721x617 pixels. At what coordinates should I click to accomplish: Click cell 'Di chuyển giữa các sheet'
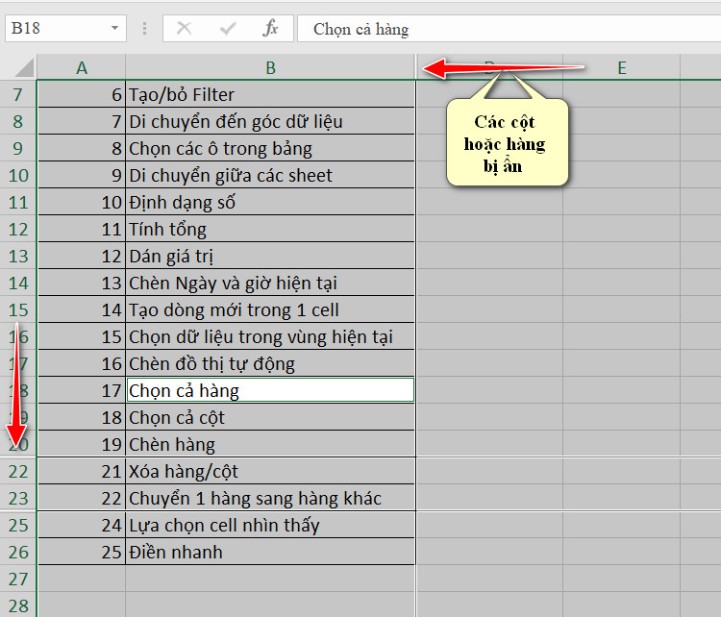tap(270, 175)
